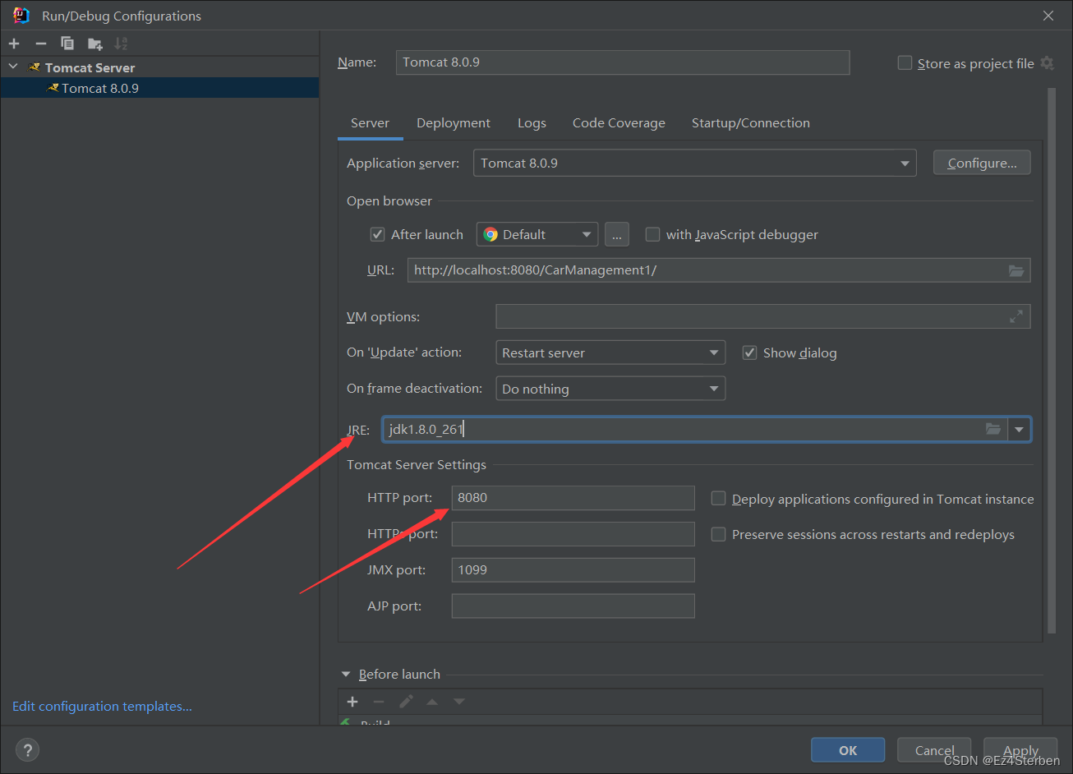The width and height of the screenshot is (1073, 774).
Task: Move Before launch task up
Action: tap(432, 702)
